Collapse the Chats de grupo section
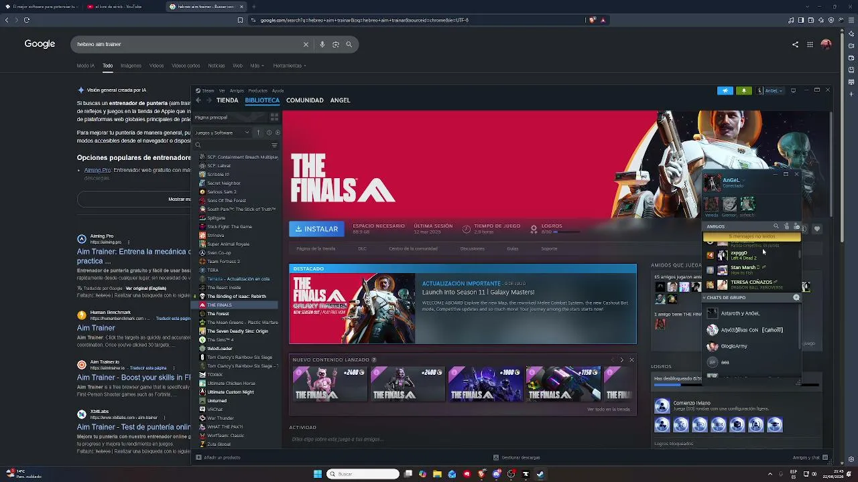Screen dimensions: 858x482 point(704,297)
